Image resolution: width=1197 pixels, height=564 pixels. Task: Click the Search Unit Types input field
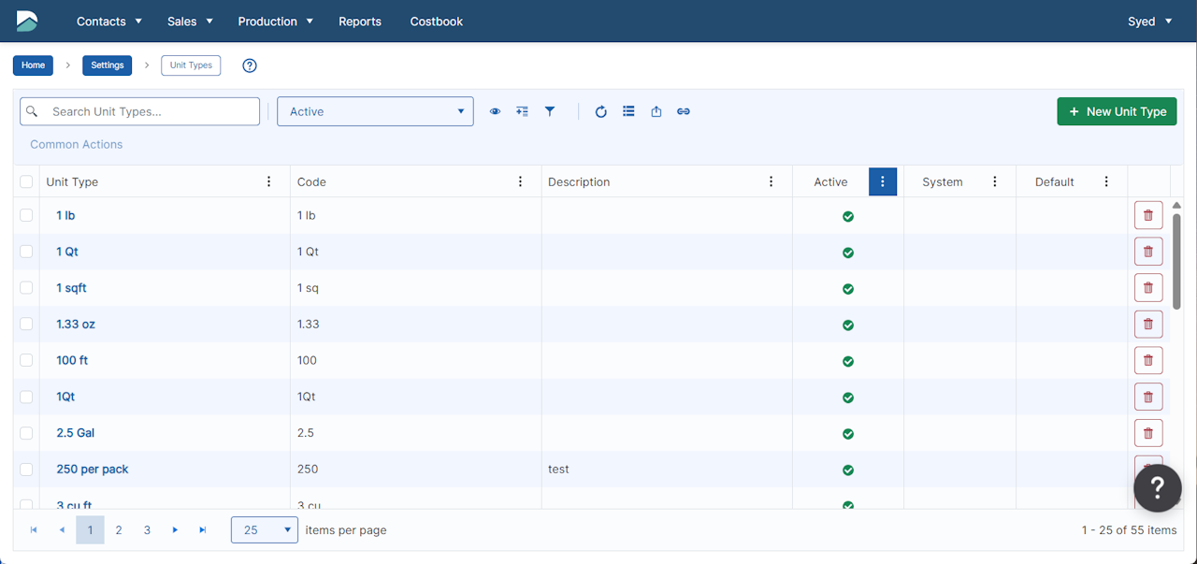tap(150, 111)
